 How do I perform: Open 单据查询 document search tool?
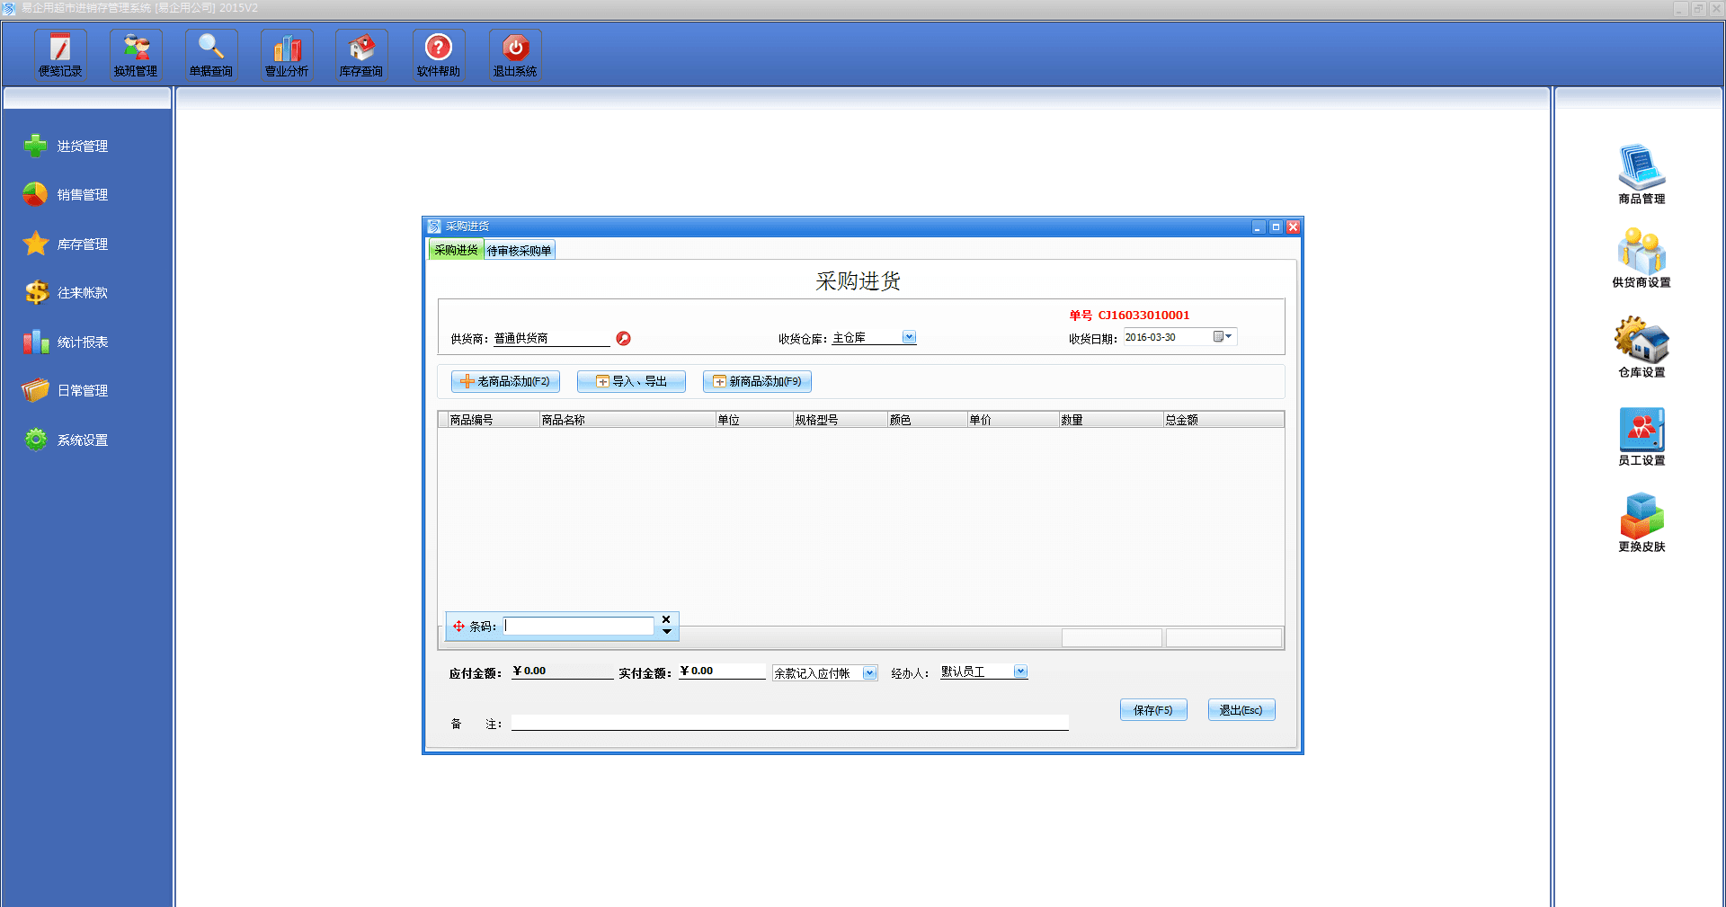point(211,55)
